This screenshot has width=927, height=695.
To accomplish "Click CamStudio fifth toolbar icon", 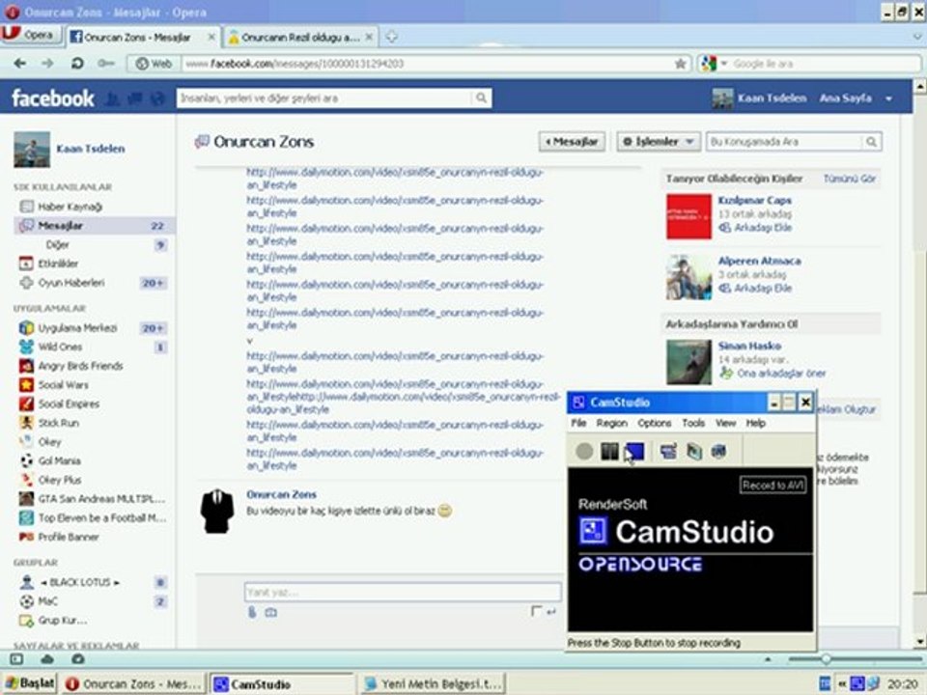I will tap(693, 452).
